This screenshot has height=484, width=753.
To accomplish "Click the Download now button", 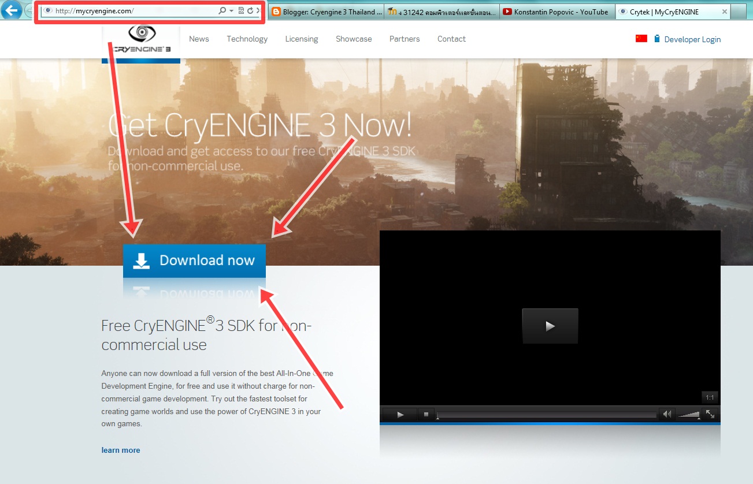I will [x=194, y=260].
